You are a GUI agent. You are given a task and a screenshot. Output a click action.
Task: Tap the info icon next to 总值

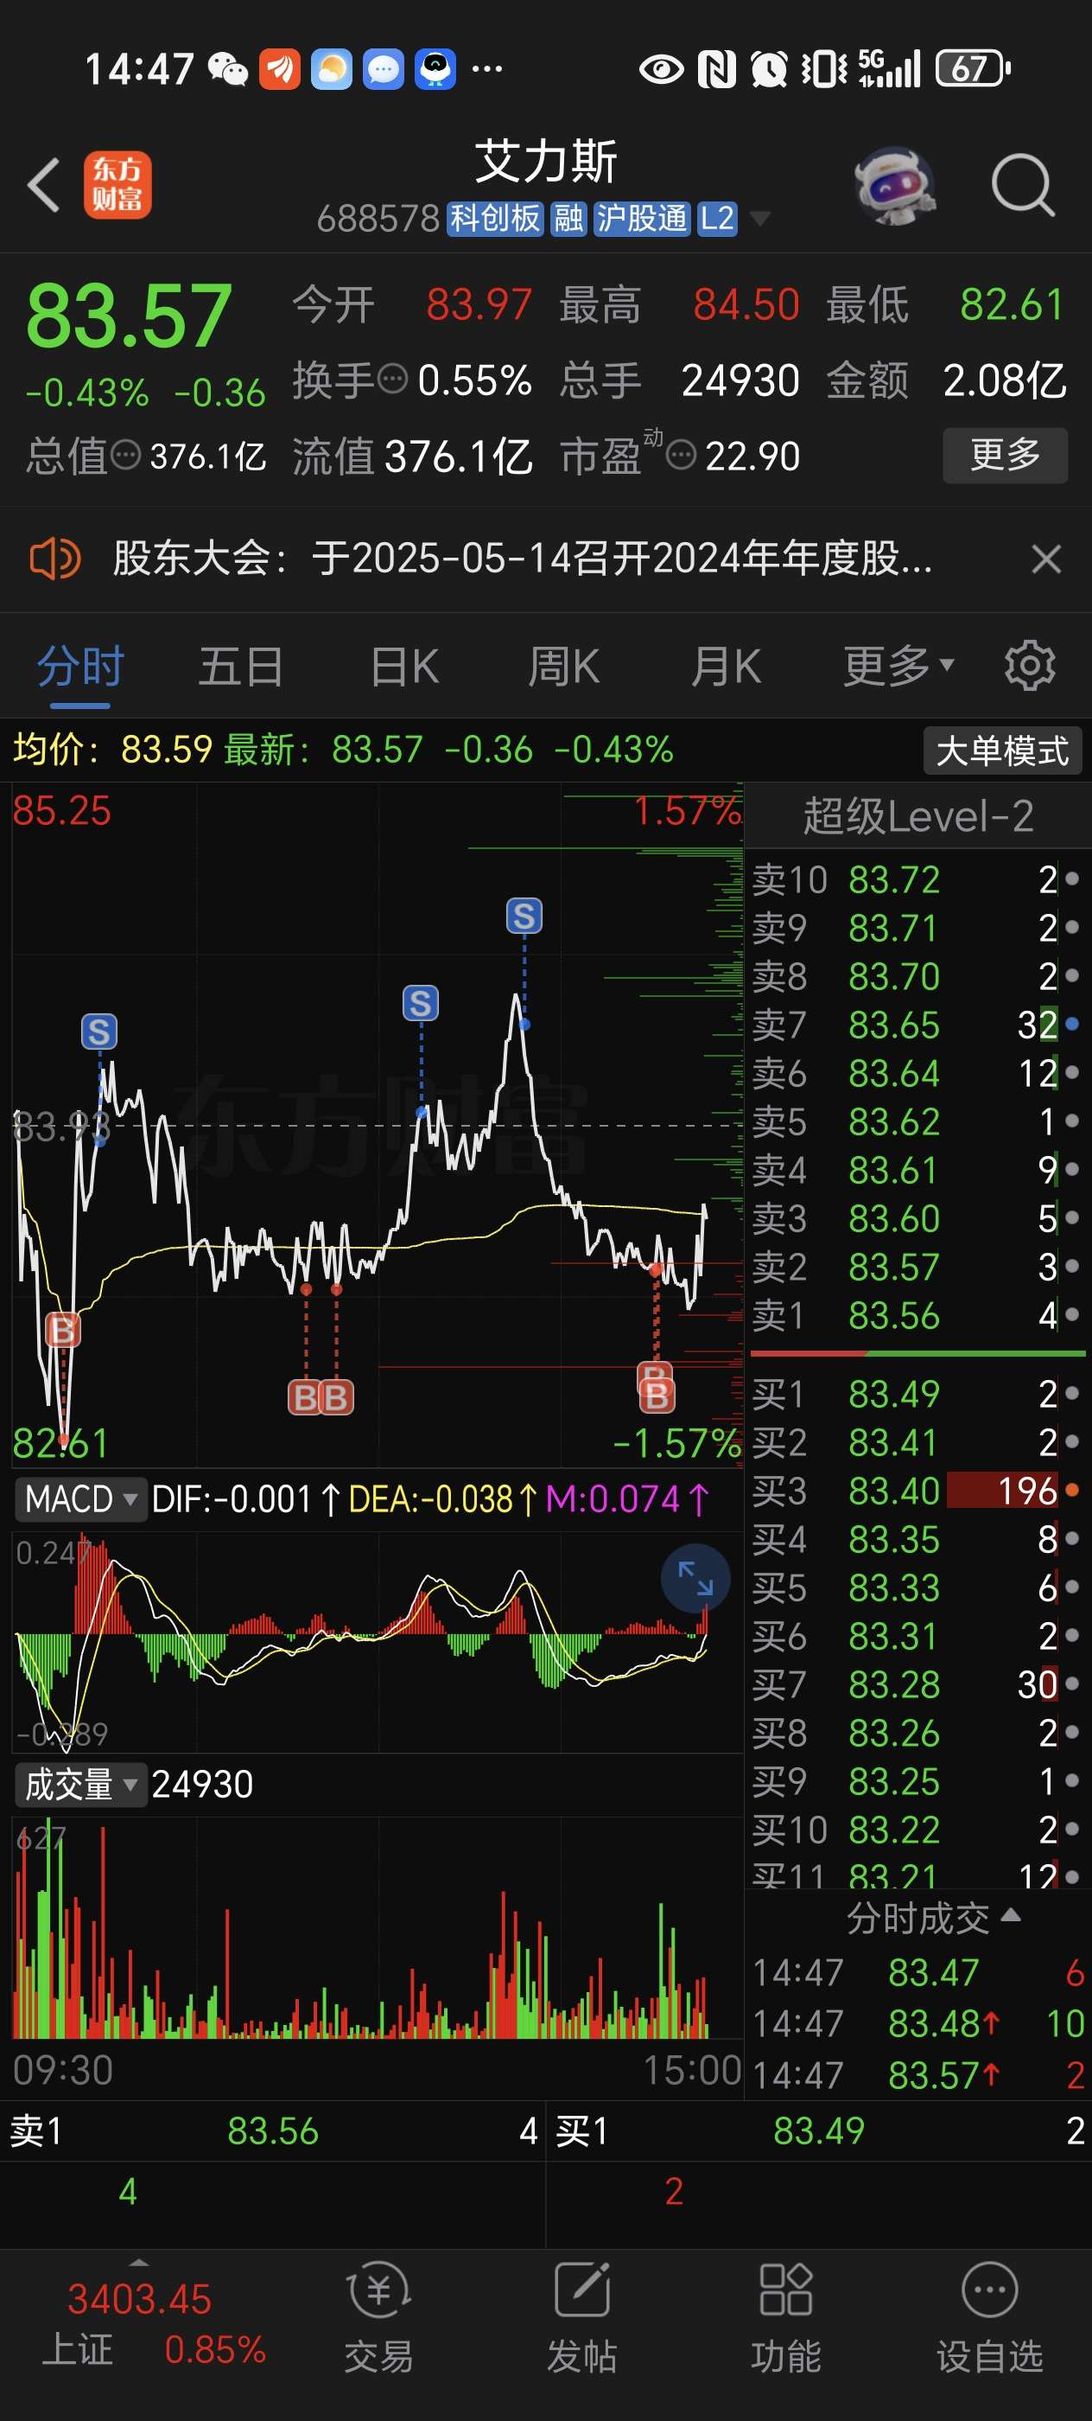coord(125,456)
